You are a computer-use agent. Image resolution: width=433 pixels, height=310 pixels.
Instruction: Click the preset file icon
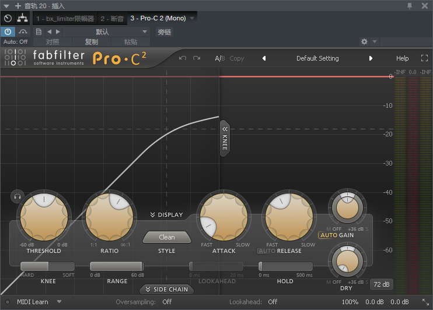39,31
